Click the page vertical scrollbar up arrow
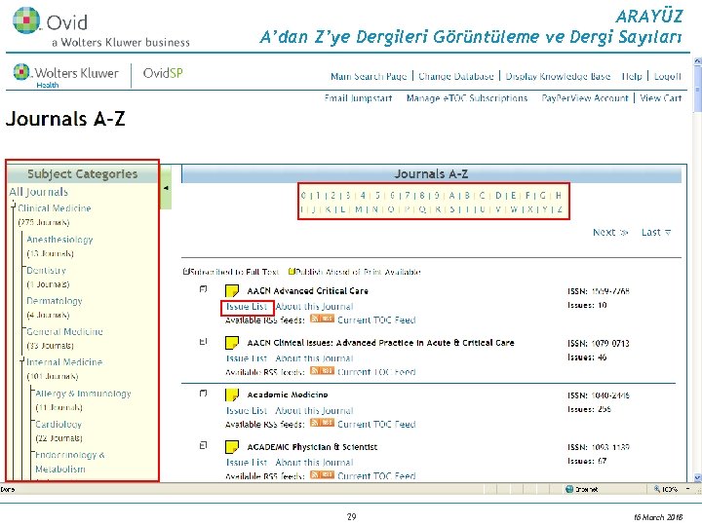 (x=697, y=60)
